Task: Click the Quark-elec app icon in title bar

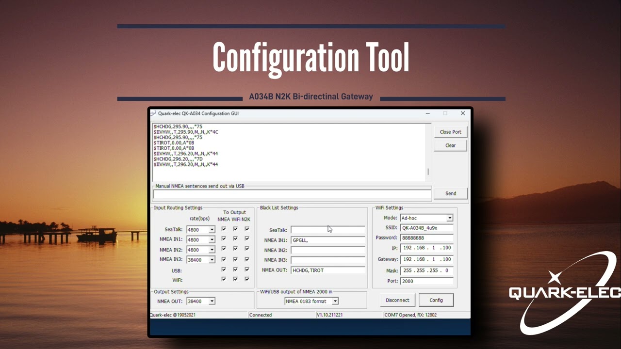Action: [x=153, y=113]
